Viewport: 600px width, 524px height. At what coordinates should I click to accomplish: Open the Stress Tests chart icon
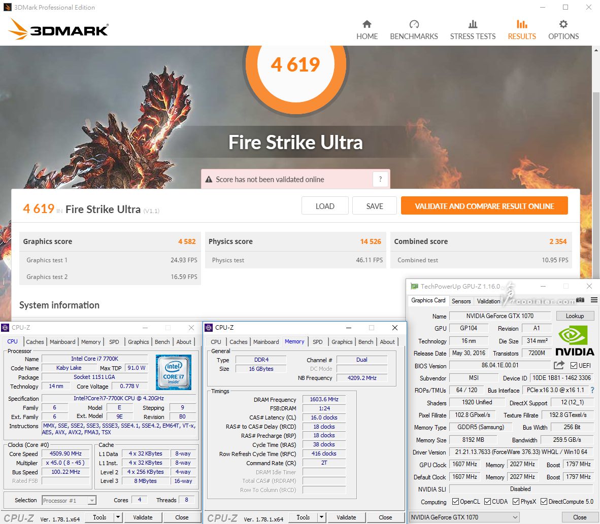click(473, 24)
